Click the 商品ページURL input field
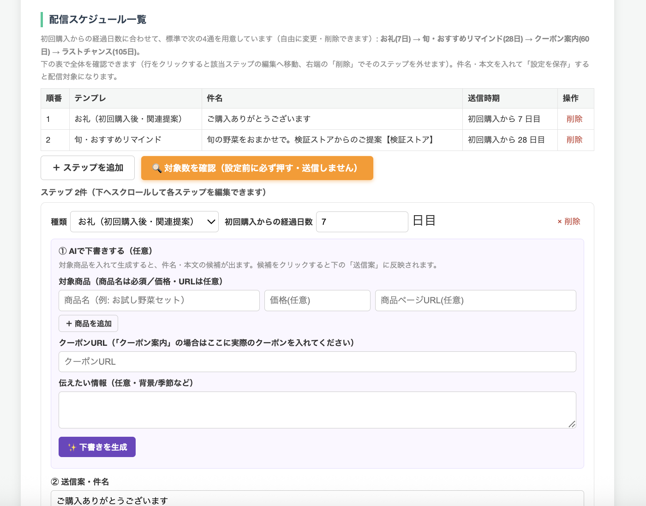 coord(476,301)
